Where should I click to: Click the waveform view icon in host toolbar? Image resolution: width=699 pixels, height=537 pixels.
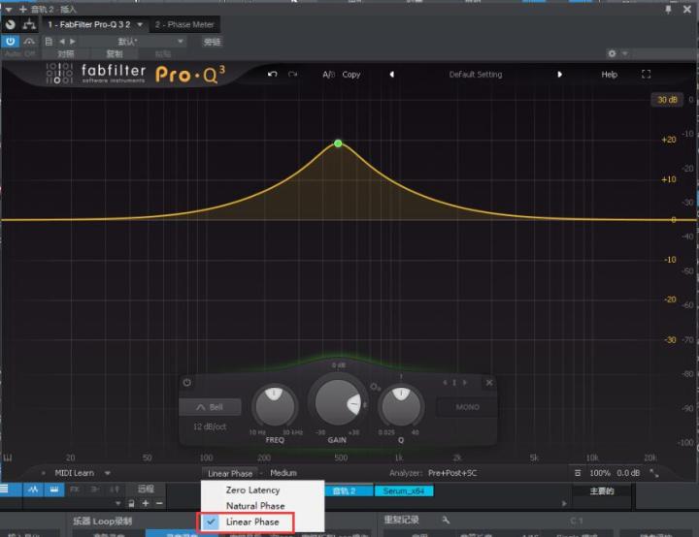click(x=33, y=490)
